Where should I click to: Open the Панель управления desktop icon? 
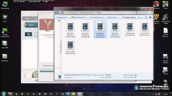(x=5, y=33)
